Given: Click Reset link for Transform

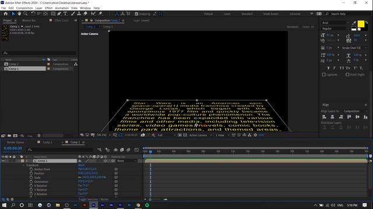Looking at the screenshot, I should point(82,165).
